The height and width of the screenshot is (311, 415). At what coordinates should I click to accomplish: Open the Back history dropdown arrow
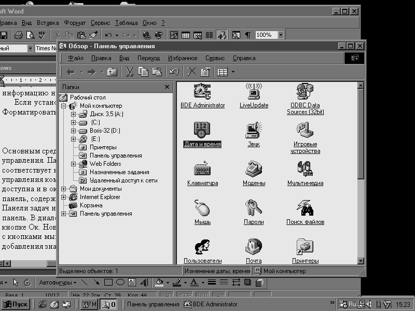point(81,72)
